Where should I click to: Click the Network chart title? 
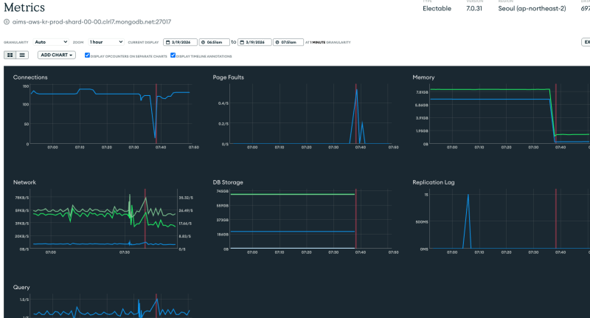tap(24, 182)
